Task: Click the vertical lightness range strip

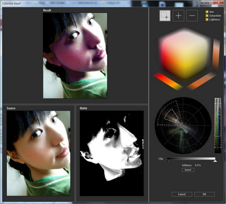Action: click(x=218, y=125)
